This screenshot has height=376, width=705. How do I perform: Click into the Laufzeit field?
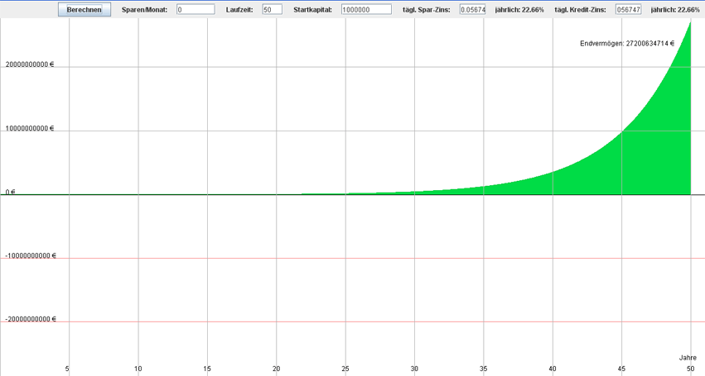(272, 10)
